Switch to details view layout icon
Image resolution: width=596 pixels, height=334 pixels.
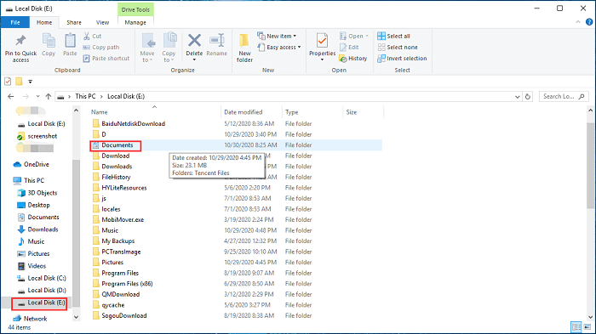coord(576,327)
